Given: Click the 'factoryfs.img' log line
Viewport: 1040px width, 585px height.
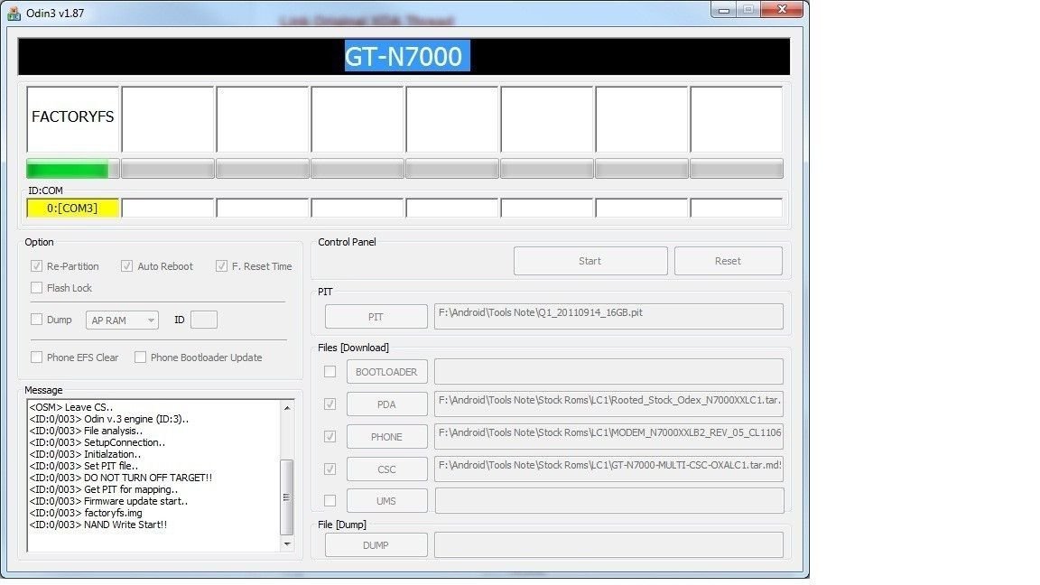Looking at the screenshot, I should coord(86,513).
